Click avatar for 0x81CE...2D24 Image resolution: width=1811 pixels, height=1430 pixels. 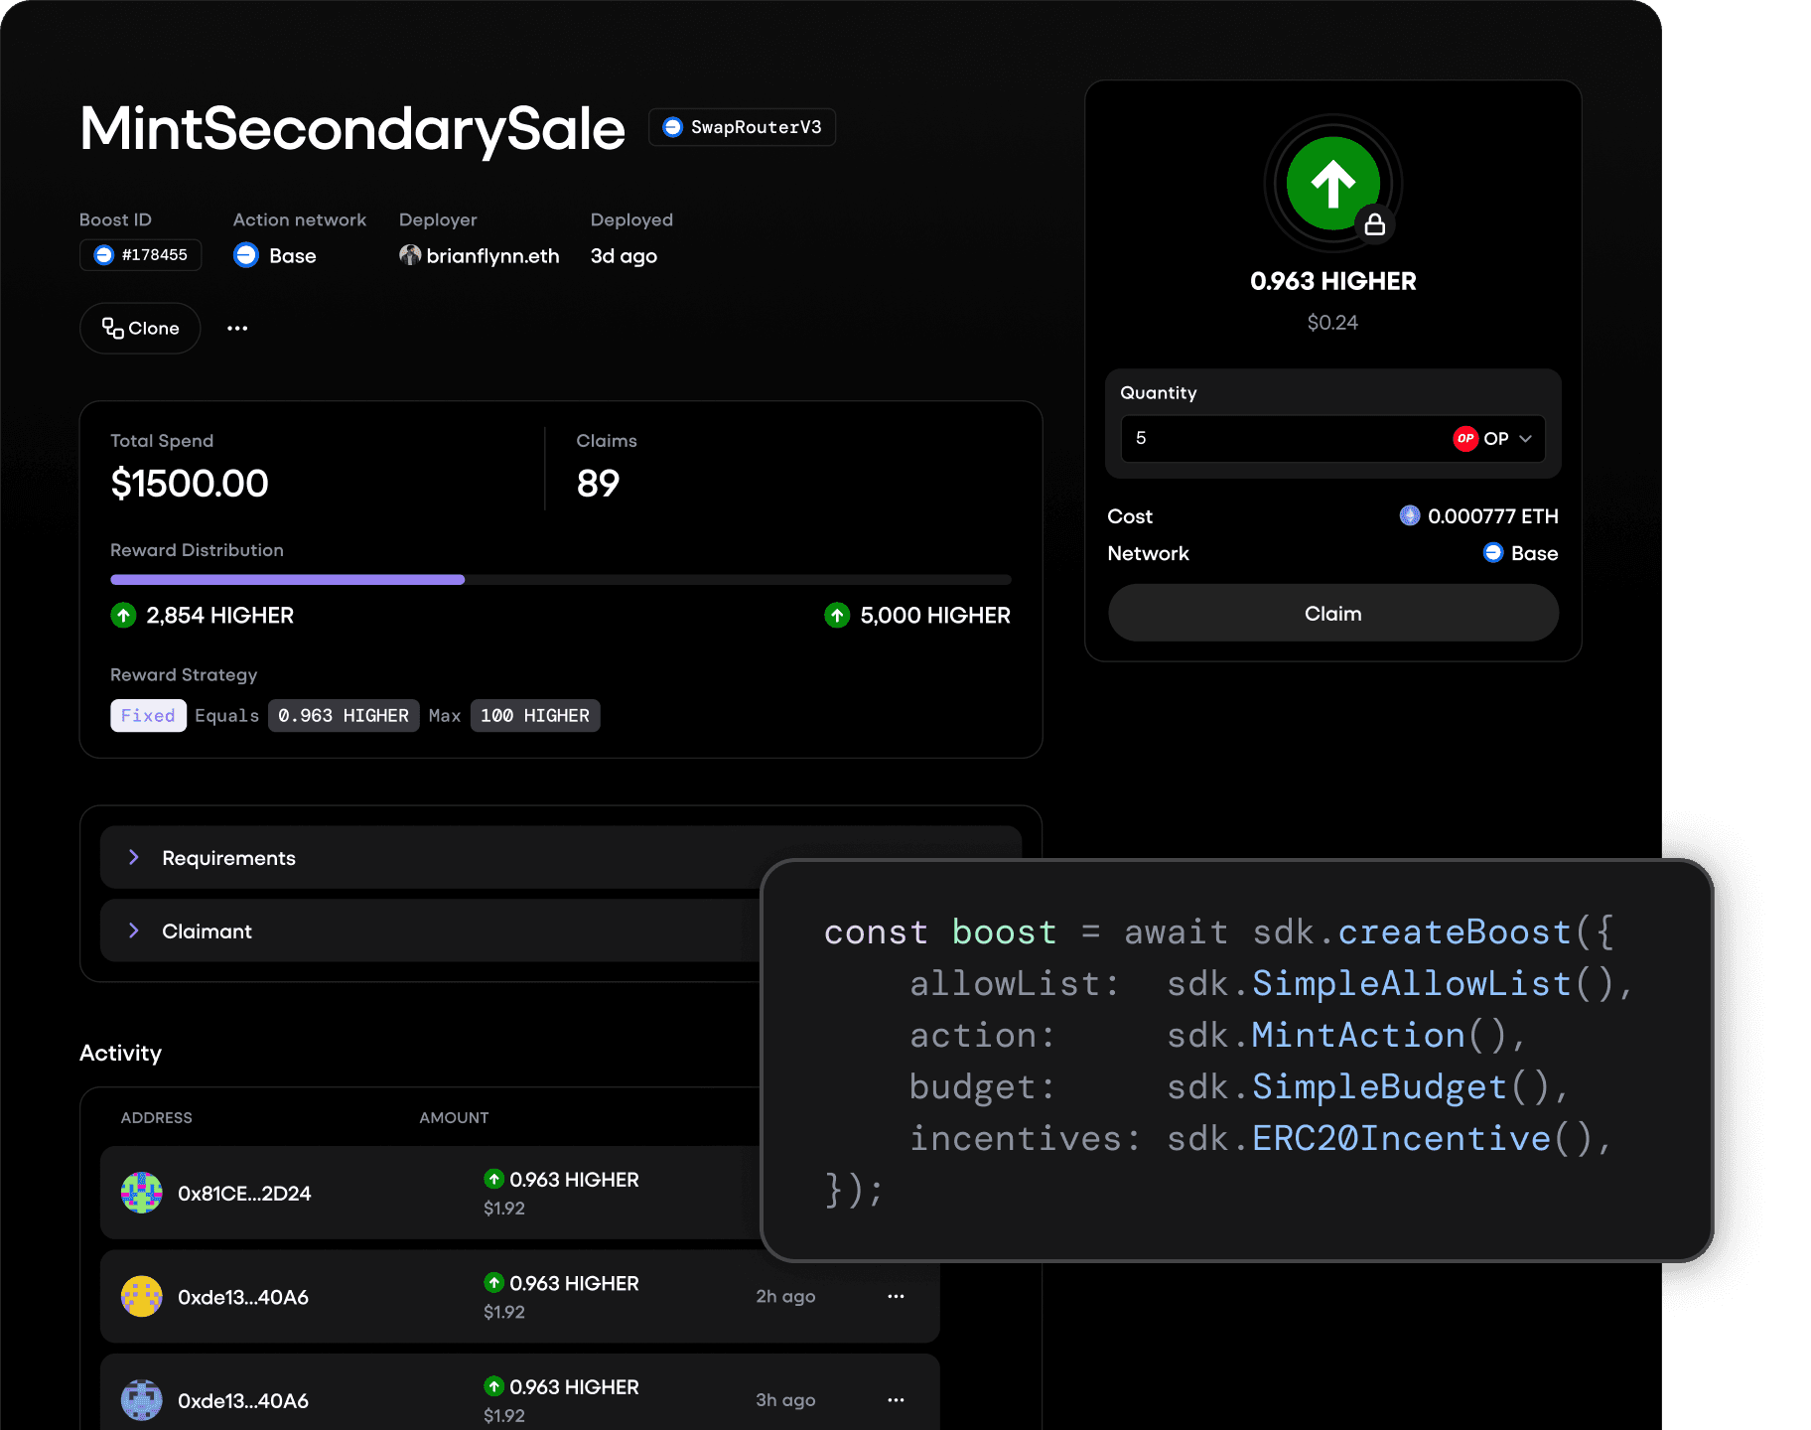[142, 1193]
